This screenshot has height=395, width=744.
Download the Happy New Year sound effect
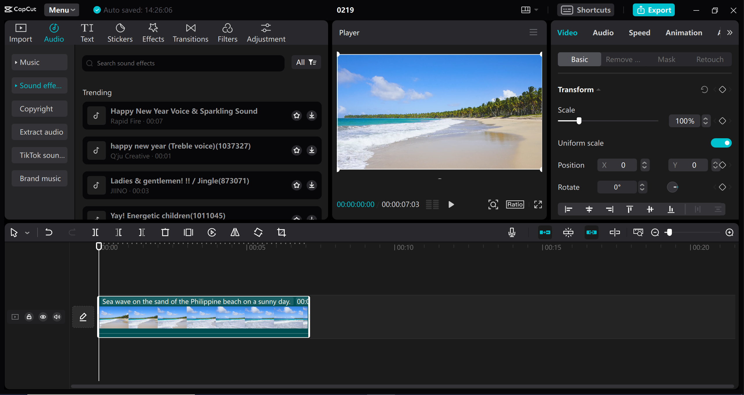pyautogui.click(x=312, y=115)
